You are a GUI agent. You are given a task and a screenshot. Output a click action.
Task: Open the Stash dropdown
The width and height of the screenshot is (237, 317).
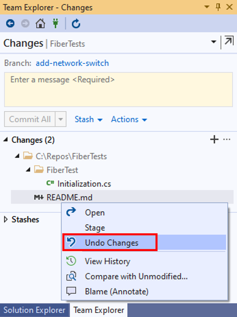[89, 119]
